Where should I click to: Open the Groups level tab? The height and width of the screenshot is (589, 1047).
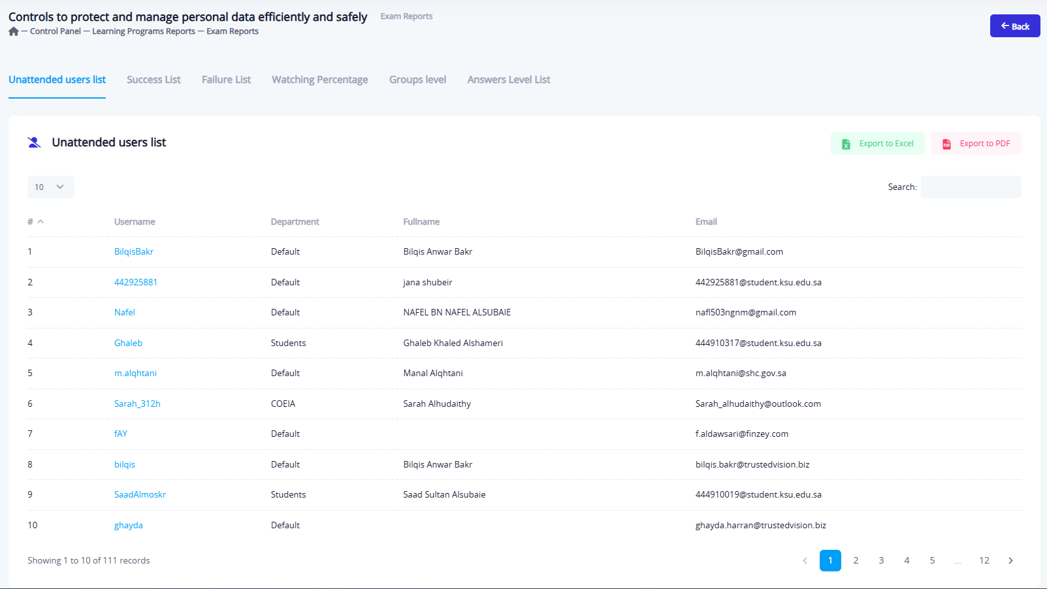pyautogui.click(x=417, y=80)
